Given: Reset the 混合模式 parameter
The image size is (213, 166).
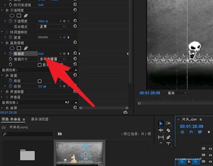Looking at the screenshot, I should click(x=75, y=26).
